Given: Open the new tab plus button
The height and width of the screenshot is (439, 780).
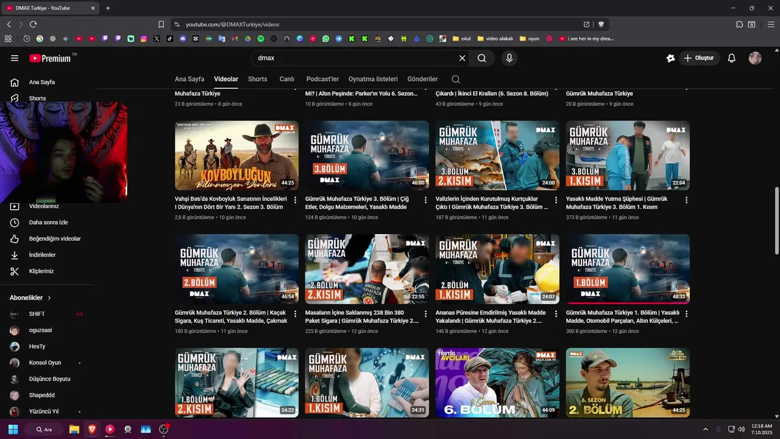Looking at the screenshot, I should [x=108, y=8].
